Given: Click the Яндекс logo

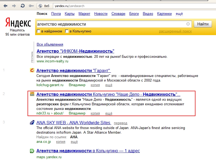Looking at the screenshot, I should [18, 22].
